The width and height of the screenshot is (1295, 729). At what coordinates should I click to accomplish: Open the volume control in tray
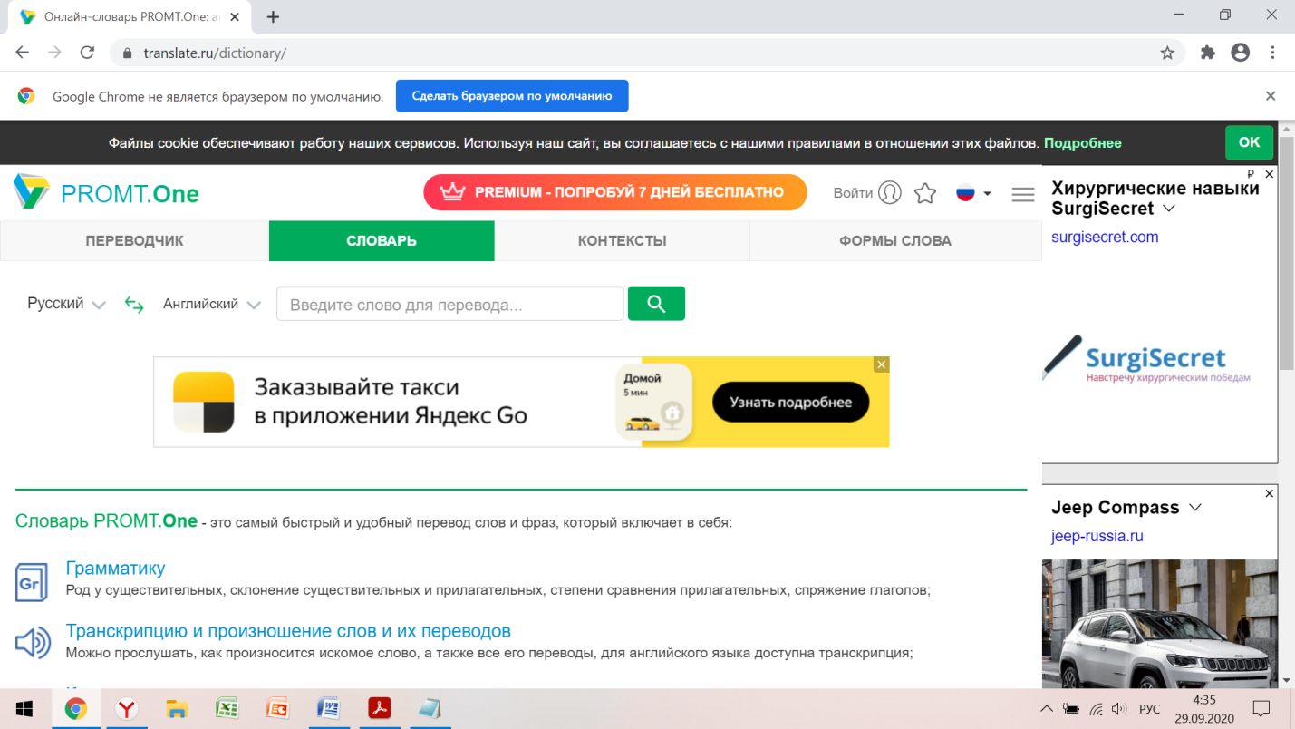click(1118, 709)
